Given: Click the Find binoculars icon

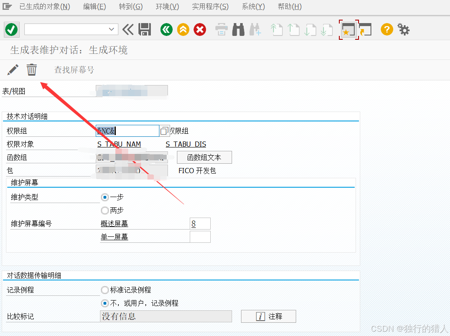Looking at the screenshot, I should click(x=238, y=29).
